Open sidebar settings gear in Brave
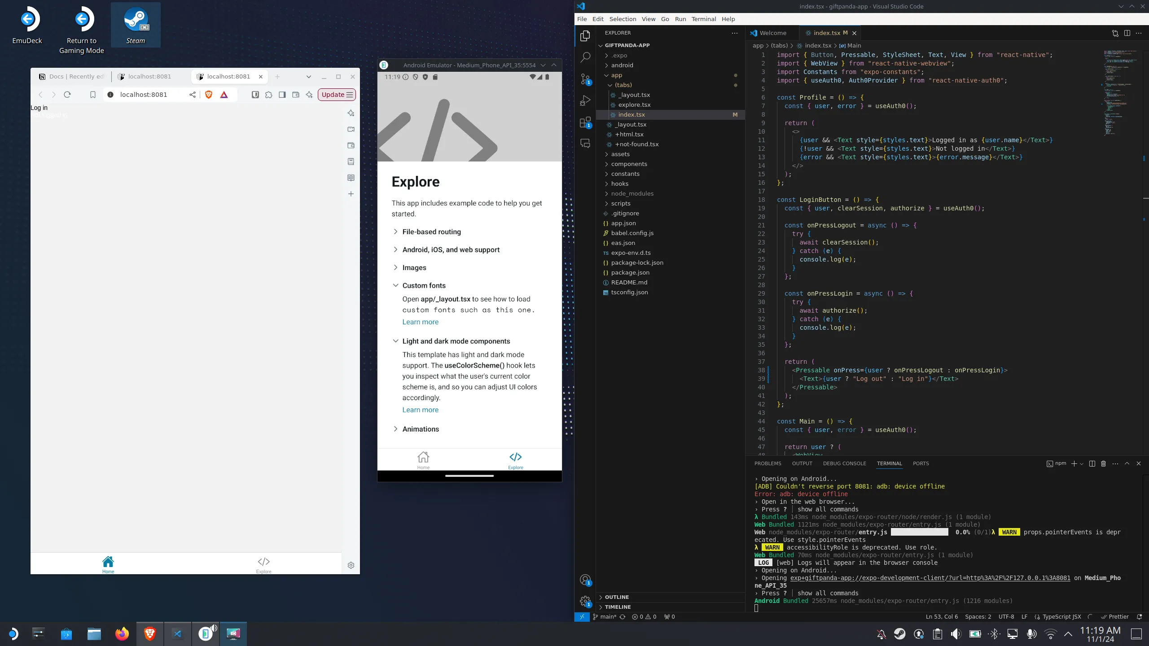Image resolution: width=1149 pixels, height=646 pixels. pyautogui.click(x=351, y=565)
